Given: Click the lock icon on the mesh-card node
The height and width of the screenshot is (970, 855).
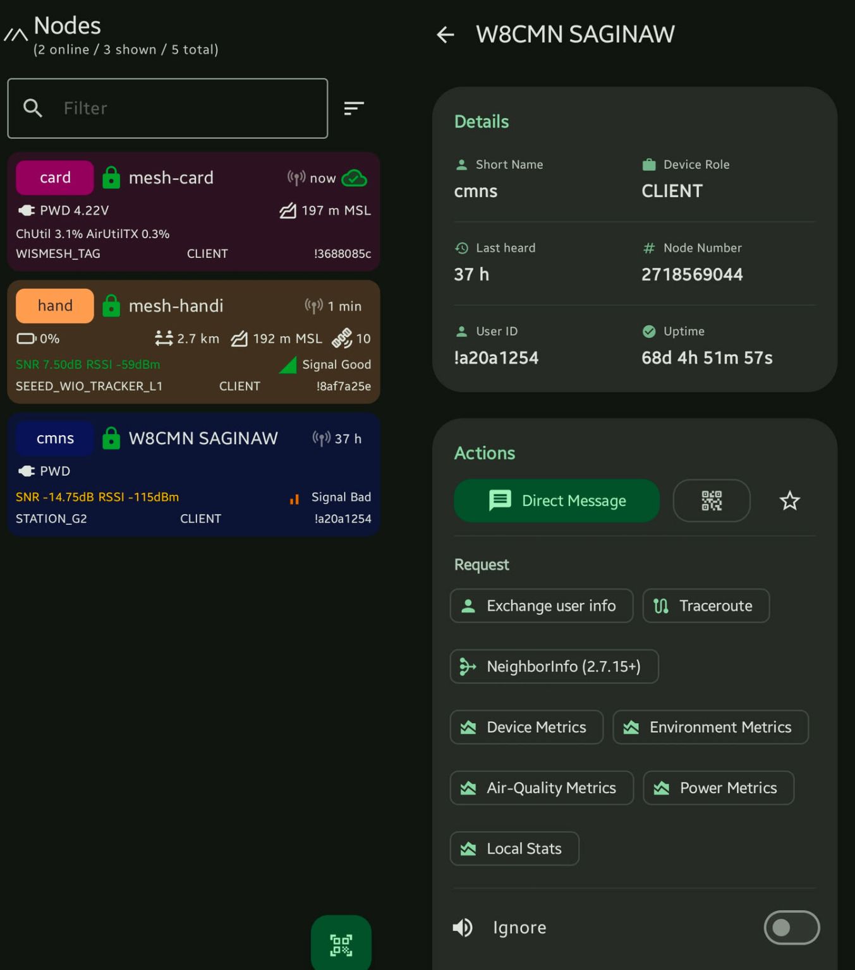Looking at the screenshot, I should [x=112, y=177].
